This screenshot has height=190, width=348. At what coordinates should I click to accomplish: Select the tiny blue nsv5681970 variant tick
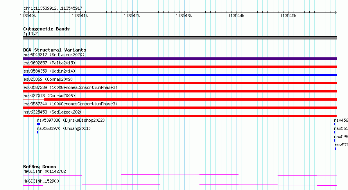(x=38, y=132)
